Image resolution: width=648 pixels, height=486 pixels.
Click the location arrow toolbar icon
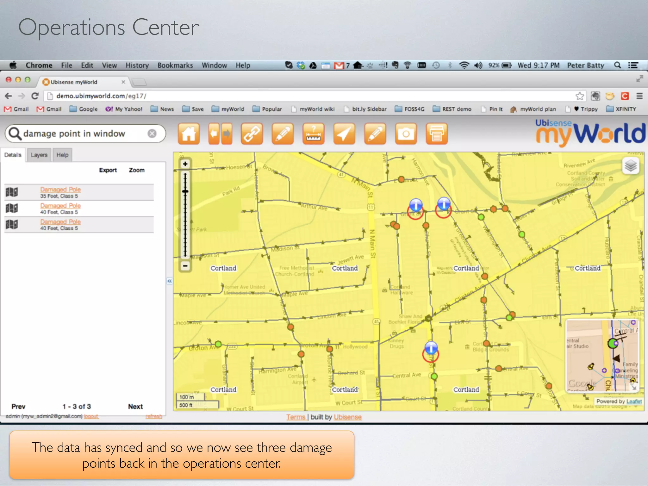click(x=344, y=134)
